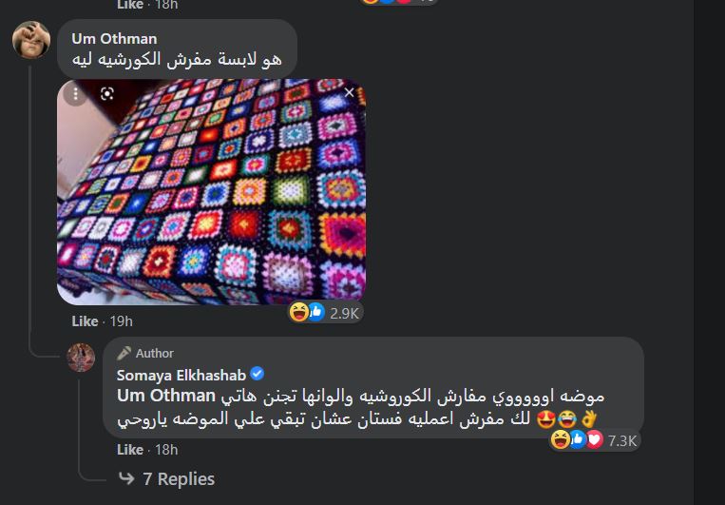Screen dimensions: 725x505
Task: Click the Um Othman mention inside the reply
Action: tap(166, 397)
